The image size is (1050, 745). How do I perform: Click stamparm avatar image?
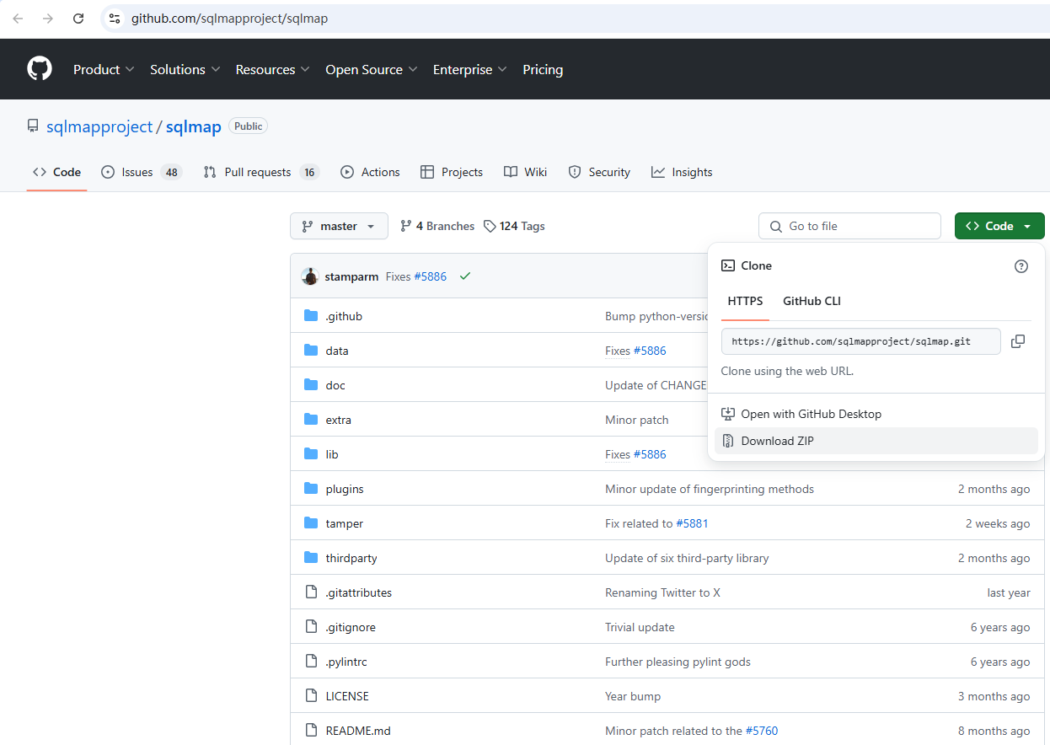310,276
